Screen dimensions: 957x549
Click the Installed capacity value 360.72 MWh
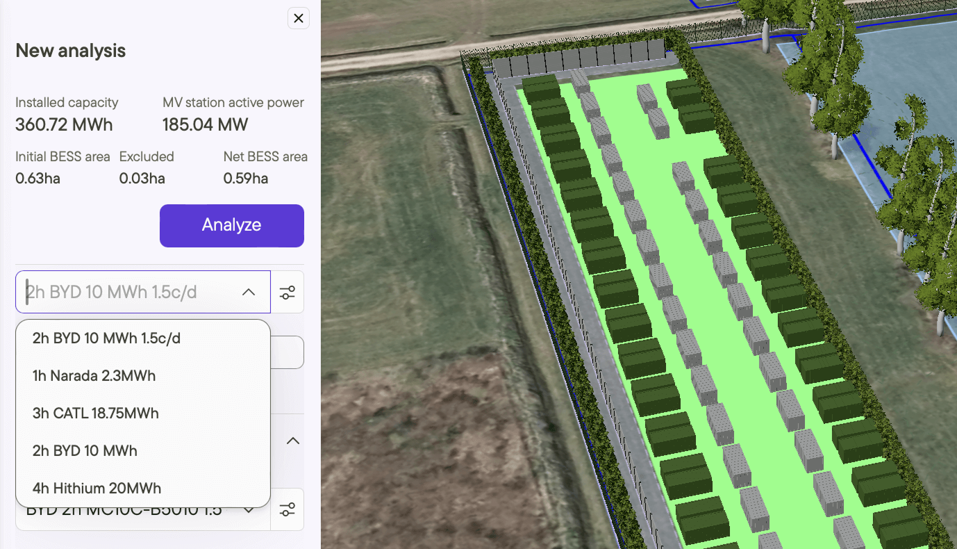[x=63, y=124]
